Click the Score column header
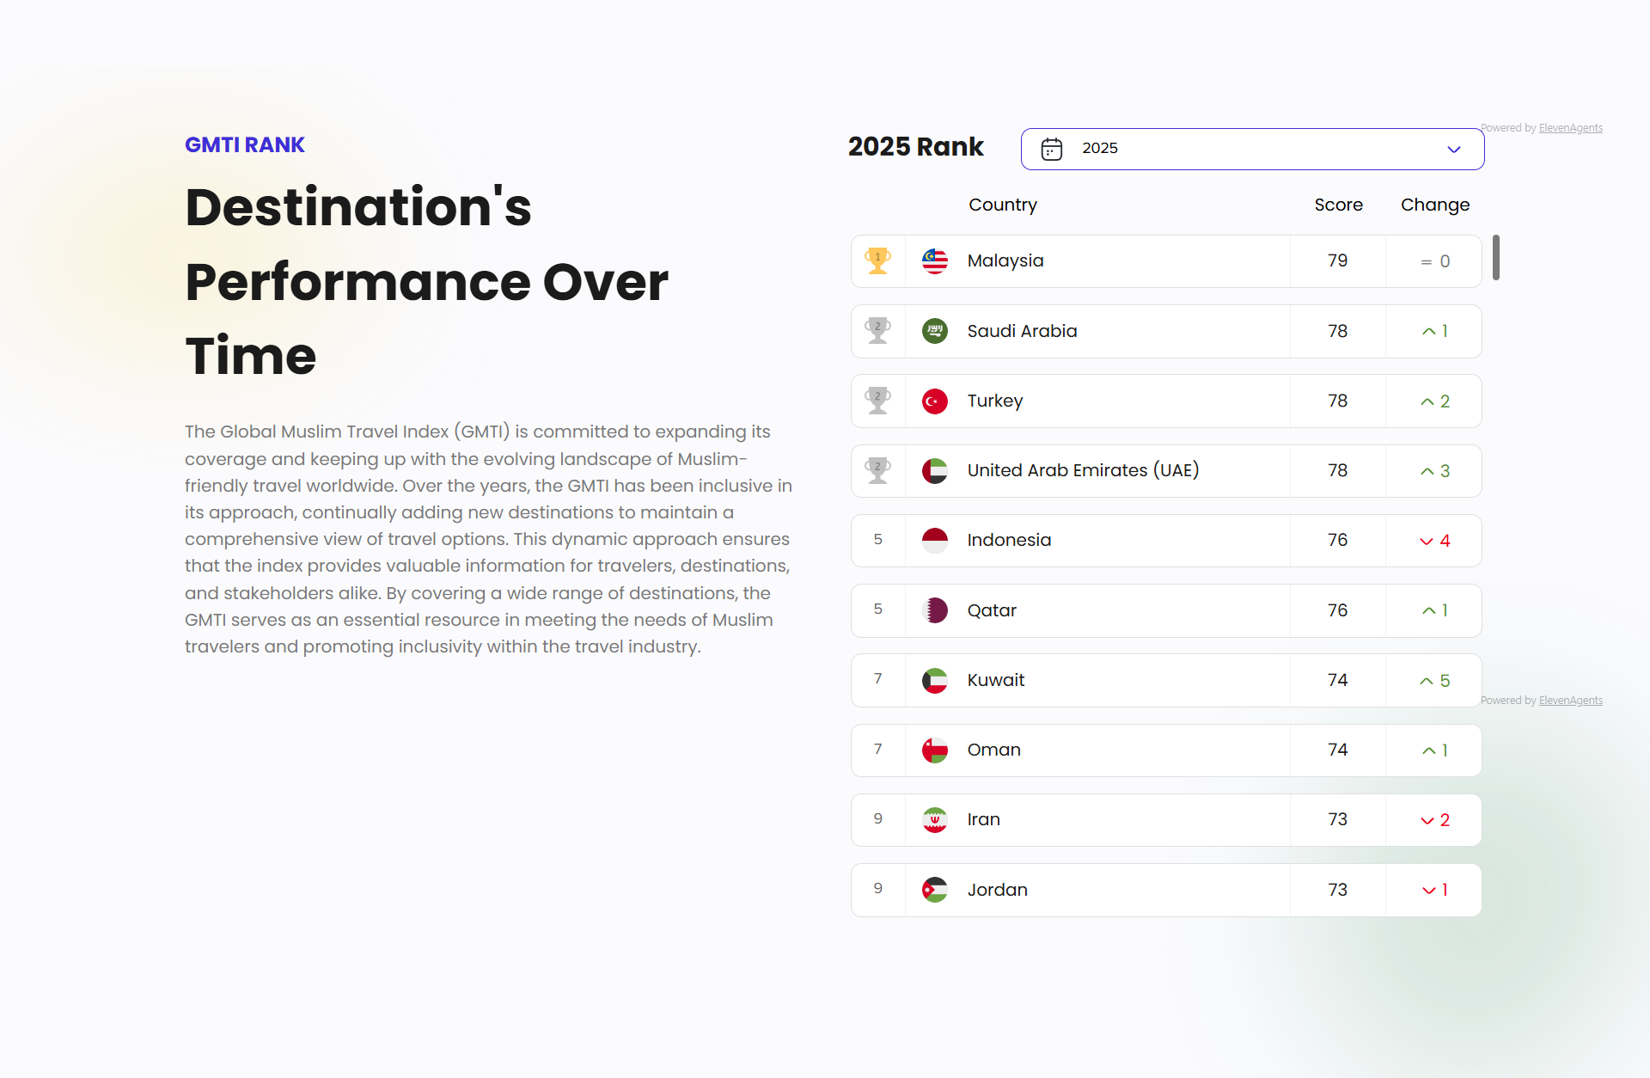 [x=1338, y=205]
